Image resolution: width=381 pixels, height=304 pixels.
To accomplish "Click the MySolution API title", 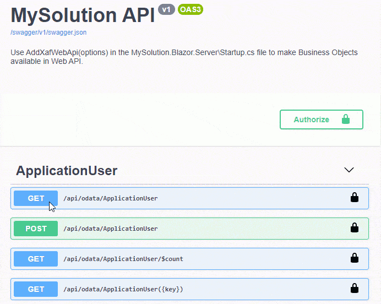I will (x=83, y=15).
